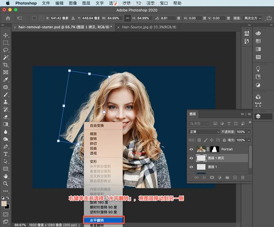Click 自由变换 in the context menu
The image size is (274, 227).
tap(97, 126)
